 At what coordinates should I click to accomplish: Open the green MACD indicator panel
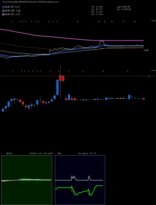(27, 180)
